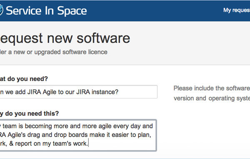Click the What do you need? label
This screenshot has height=159, width=250.
pos(24,79)
